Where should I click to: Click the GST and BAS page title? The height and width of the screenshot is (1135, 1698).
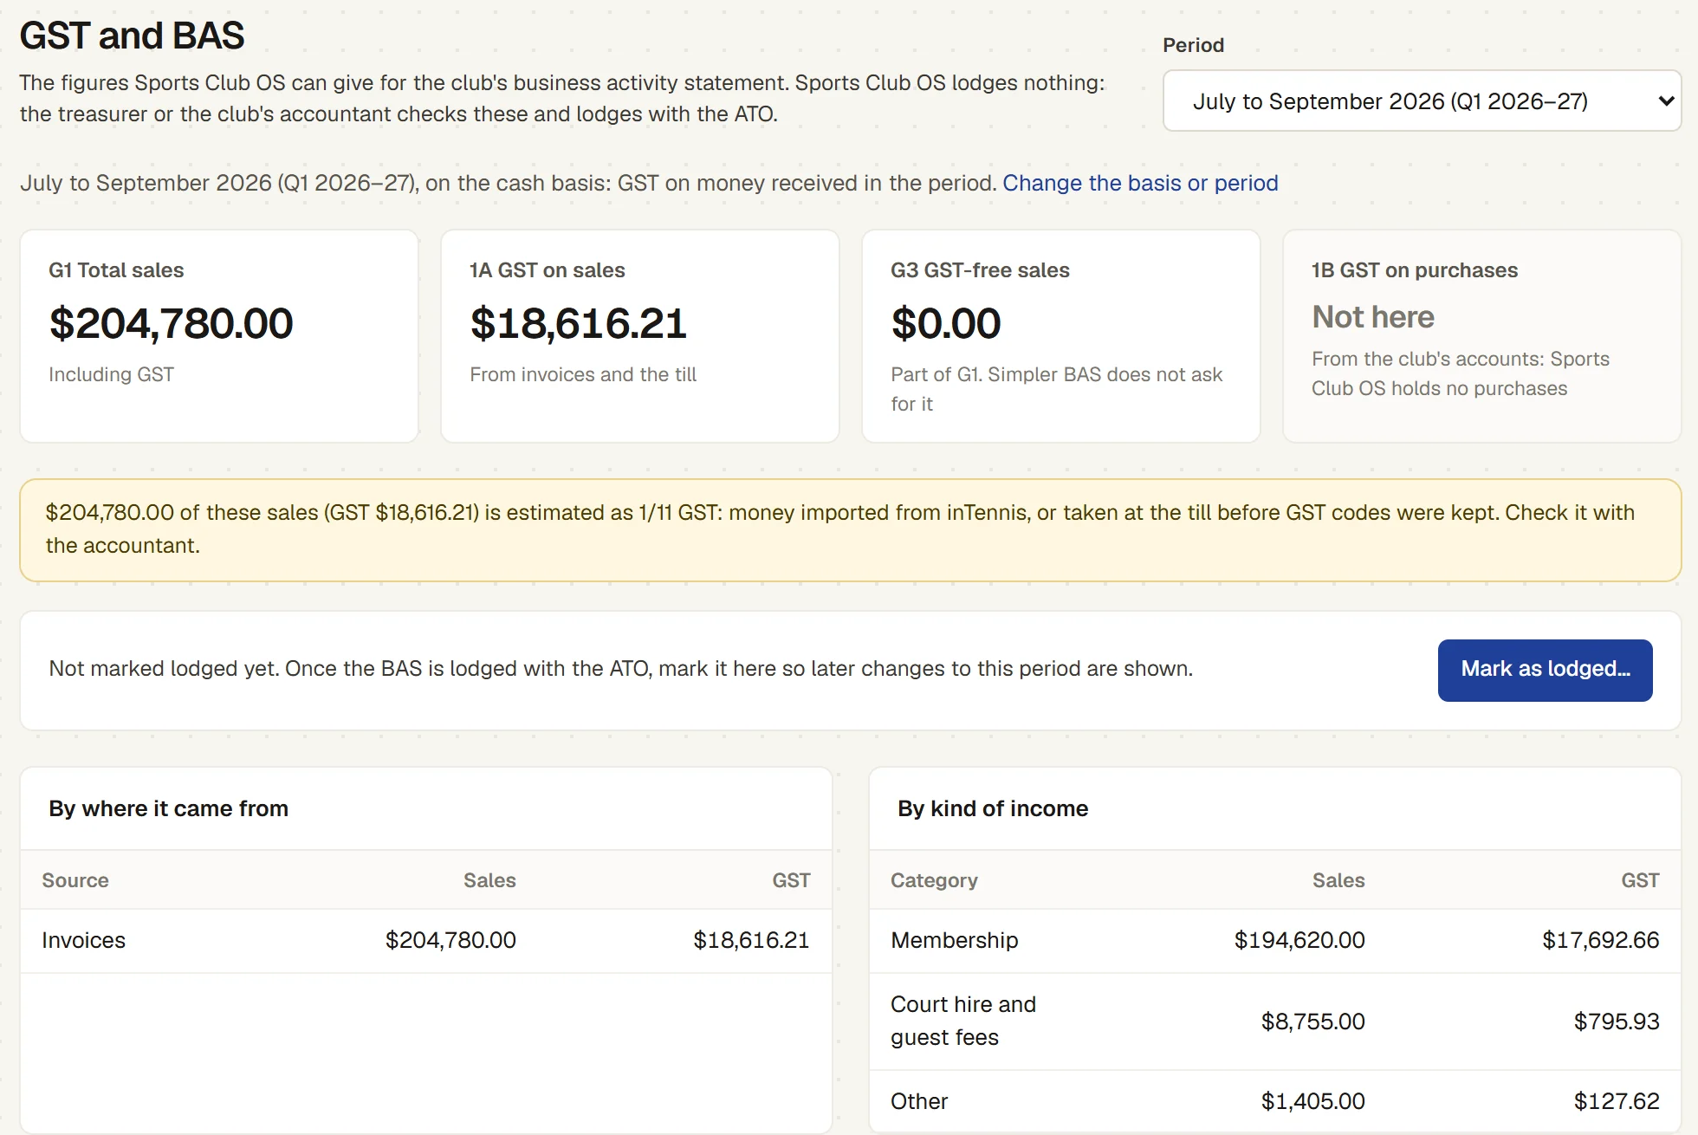click(x=132, y=36)
